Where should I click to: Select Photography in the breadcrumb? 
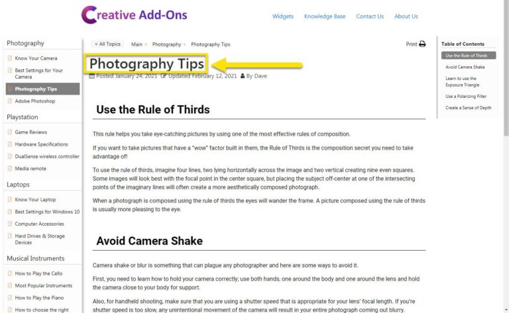coord(166,44)
